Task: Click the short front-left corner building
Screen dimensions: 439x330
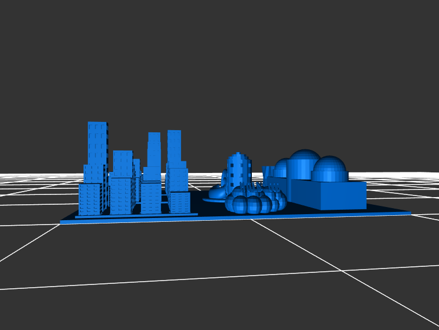Action: (x=89, y=199)
